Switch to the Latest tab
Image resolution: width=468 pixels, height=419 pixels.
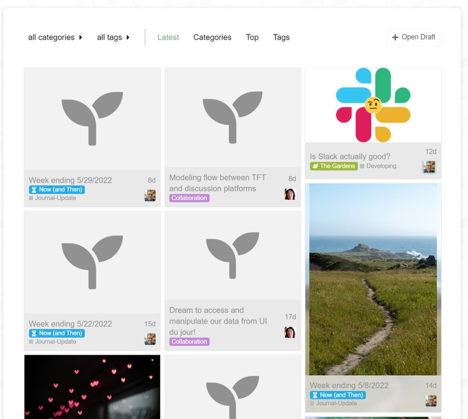(x=168, y=37)
